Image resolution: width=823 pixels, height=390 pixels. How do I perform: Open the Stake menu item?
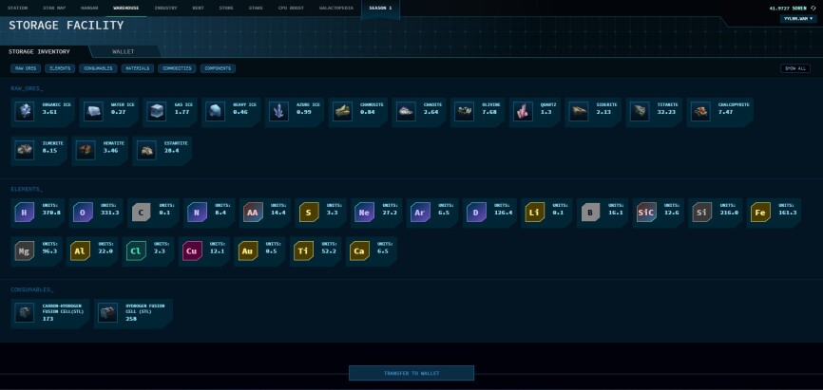(256, 8)
